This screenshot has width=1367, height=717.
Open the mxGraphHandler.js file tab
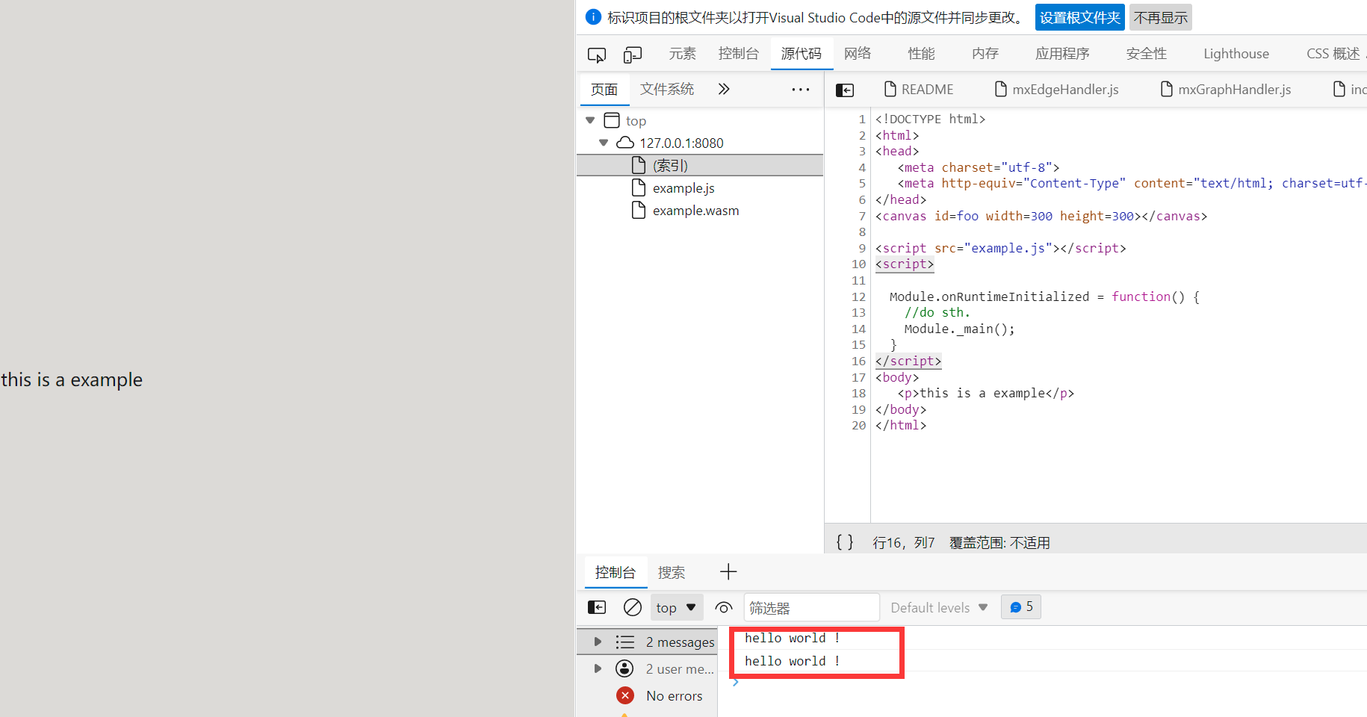tap(1226, 90)
